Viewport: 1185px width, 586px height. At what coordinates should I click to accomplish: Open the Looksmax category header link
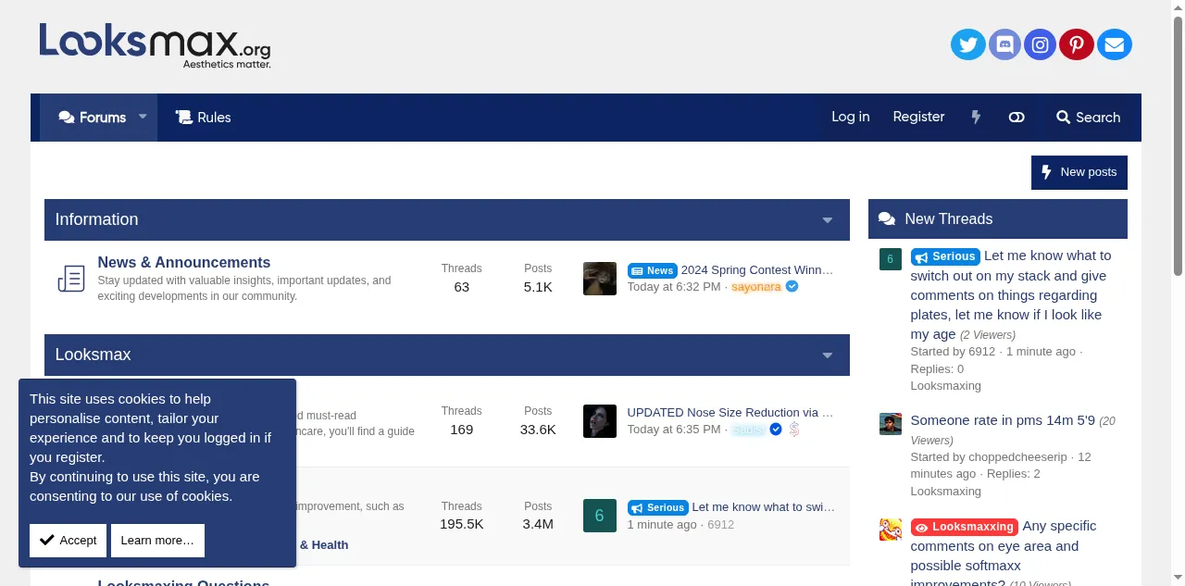point(93,355)
